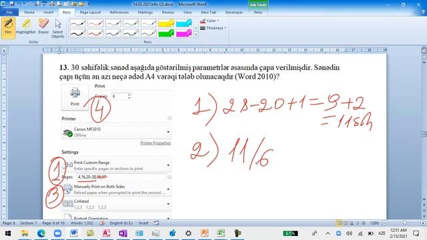
Task: Switch to the Developer tab
Action: [234, 12]
